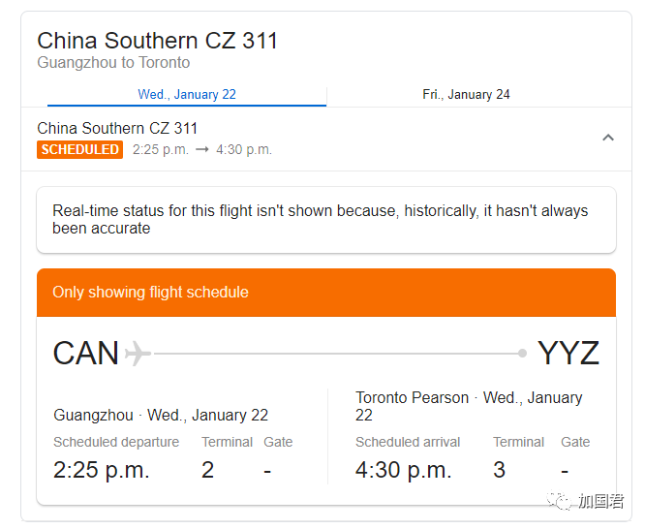Image resolution: width=645 pixels, height=529 pixels.
Task: Click the China Southern CZ 311 title
Action: pyautogui.click(x=158, y=41)
